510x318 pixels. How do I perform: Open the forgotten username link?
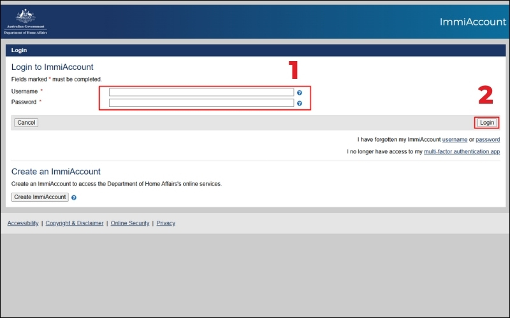[x=455, y=139]
